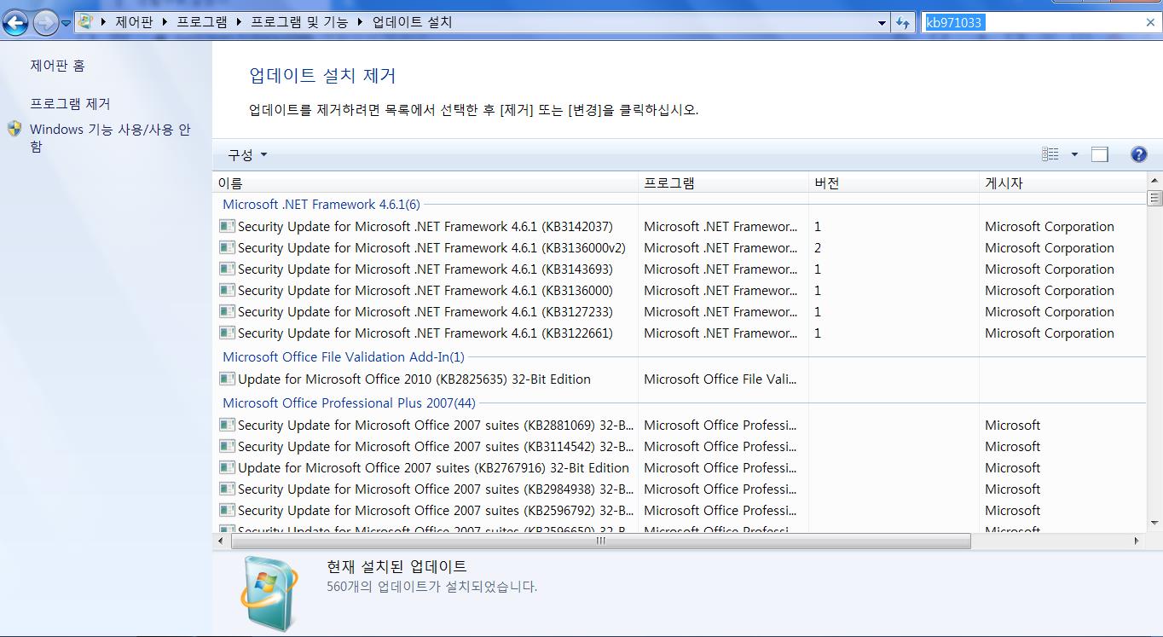The image size is (1163, 637).
Task: Open 프로그램 제거 link
Action: click(71, 104)
